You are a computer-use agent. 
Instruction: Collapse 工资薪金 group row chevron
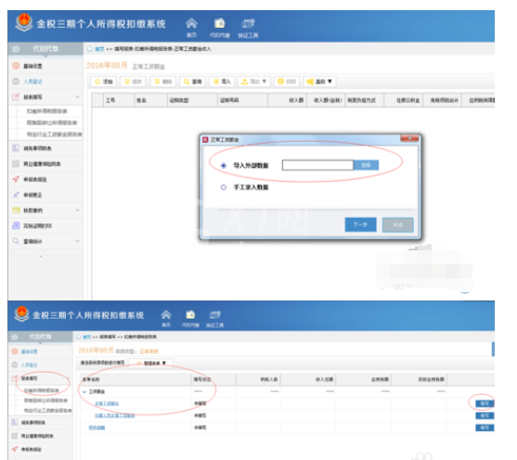[x=84, y=391]
